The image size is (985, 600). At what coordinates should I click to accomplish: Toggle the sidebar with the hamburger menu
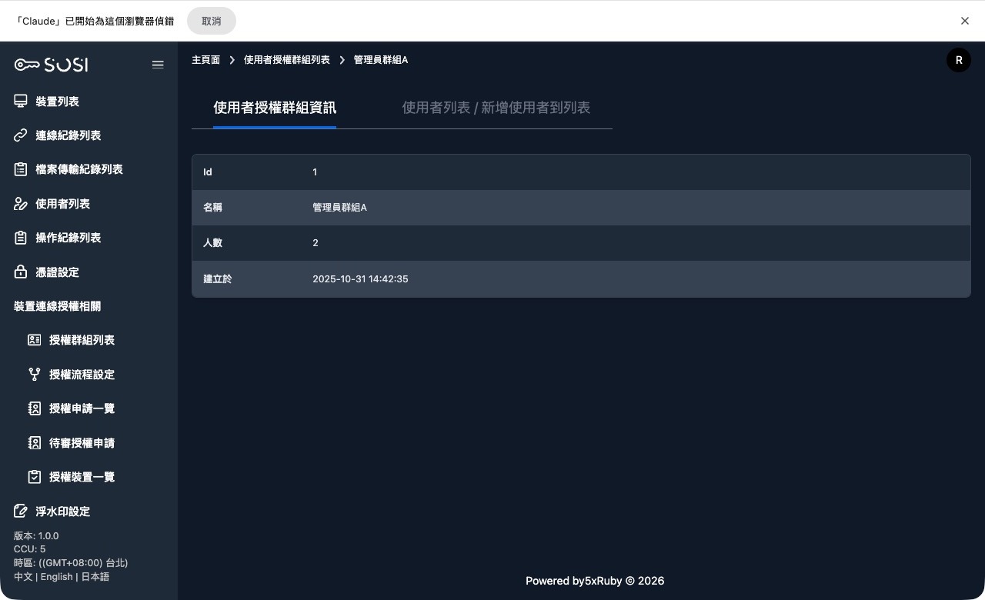[158, 65]
